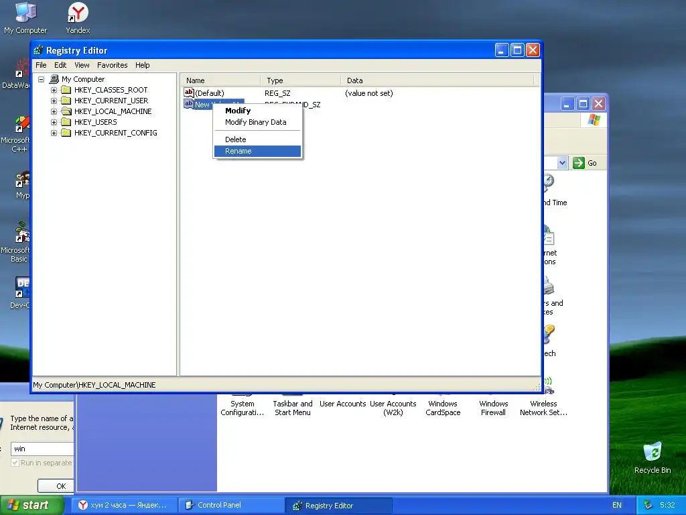Click the OK button in Run dialog
This screenshot has width=686, height=515.
tap(56, 485)
